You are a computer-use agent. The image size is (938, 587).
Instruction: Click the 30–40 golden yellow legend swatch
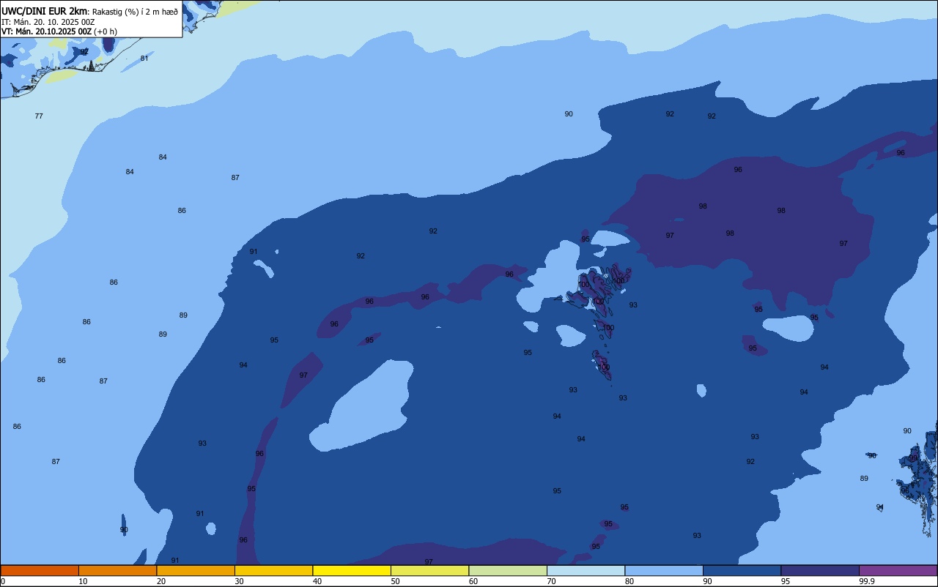(273, 570)
